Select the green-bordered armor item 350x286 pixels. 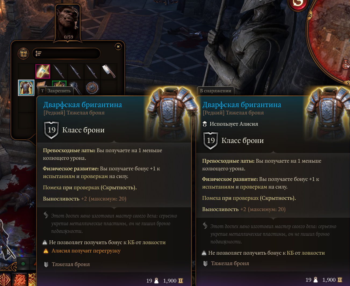[x=59, y=83]
